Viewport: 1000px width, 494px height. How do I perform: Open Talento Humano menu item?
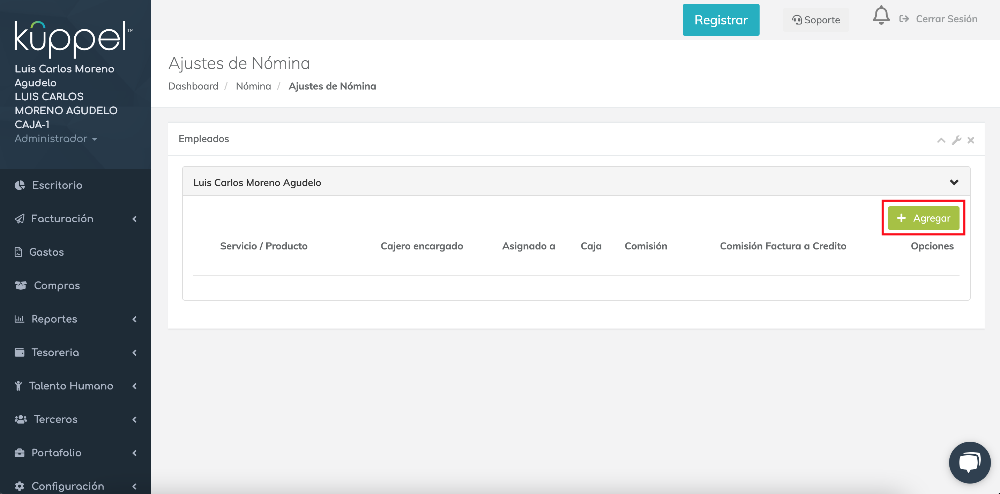(71, 386)
